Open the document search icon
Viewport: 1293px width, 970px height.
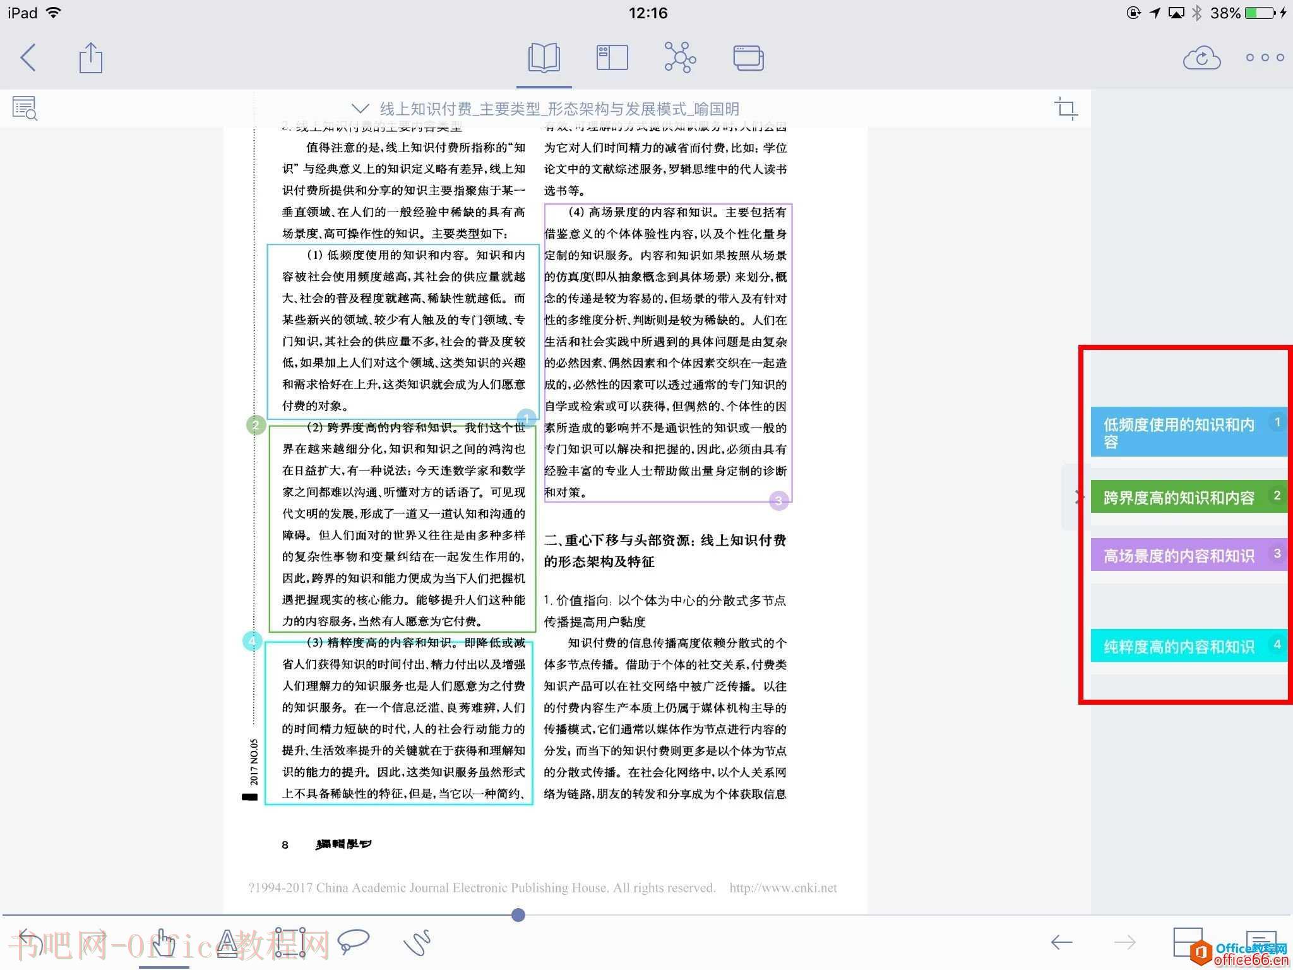25,108
